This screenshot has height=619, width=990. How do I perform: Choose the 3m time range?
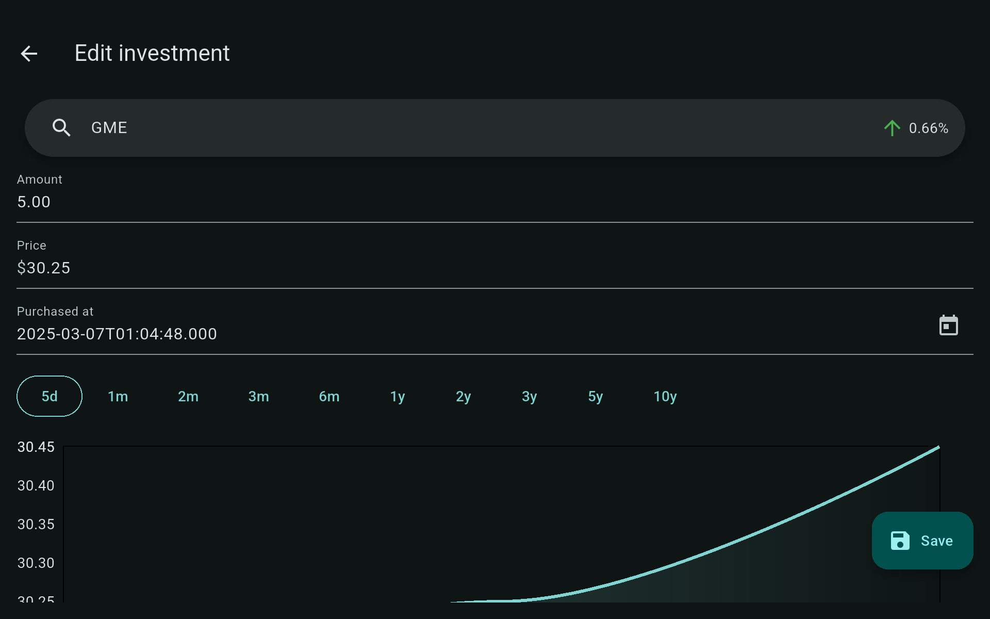tap(258, 396)
